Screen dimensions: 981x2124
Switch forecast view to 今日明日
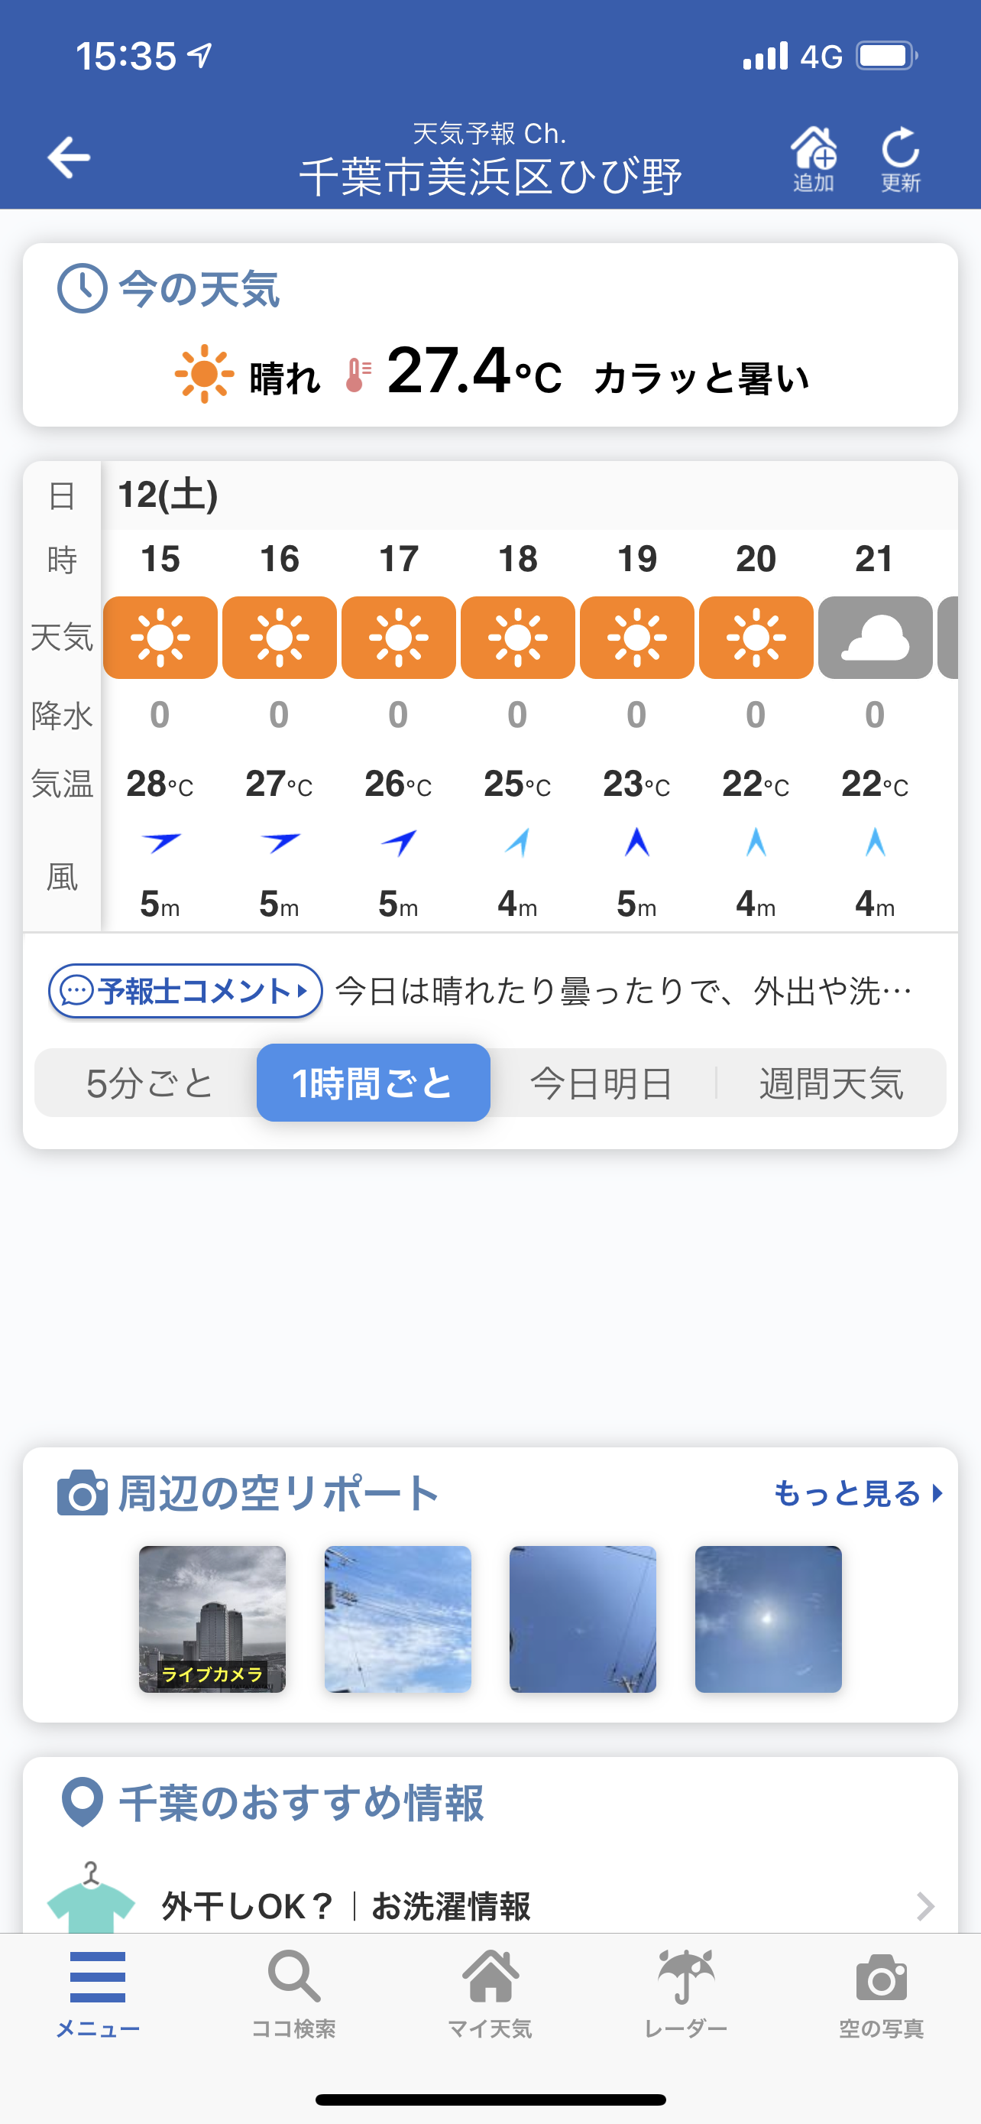point(601,1083)
